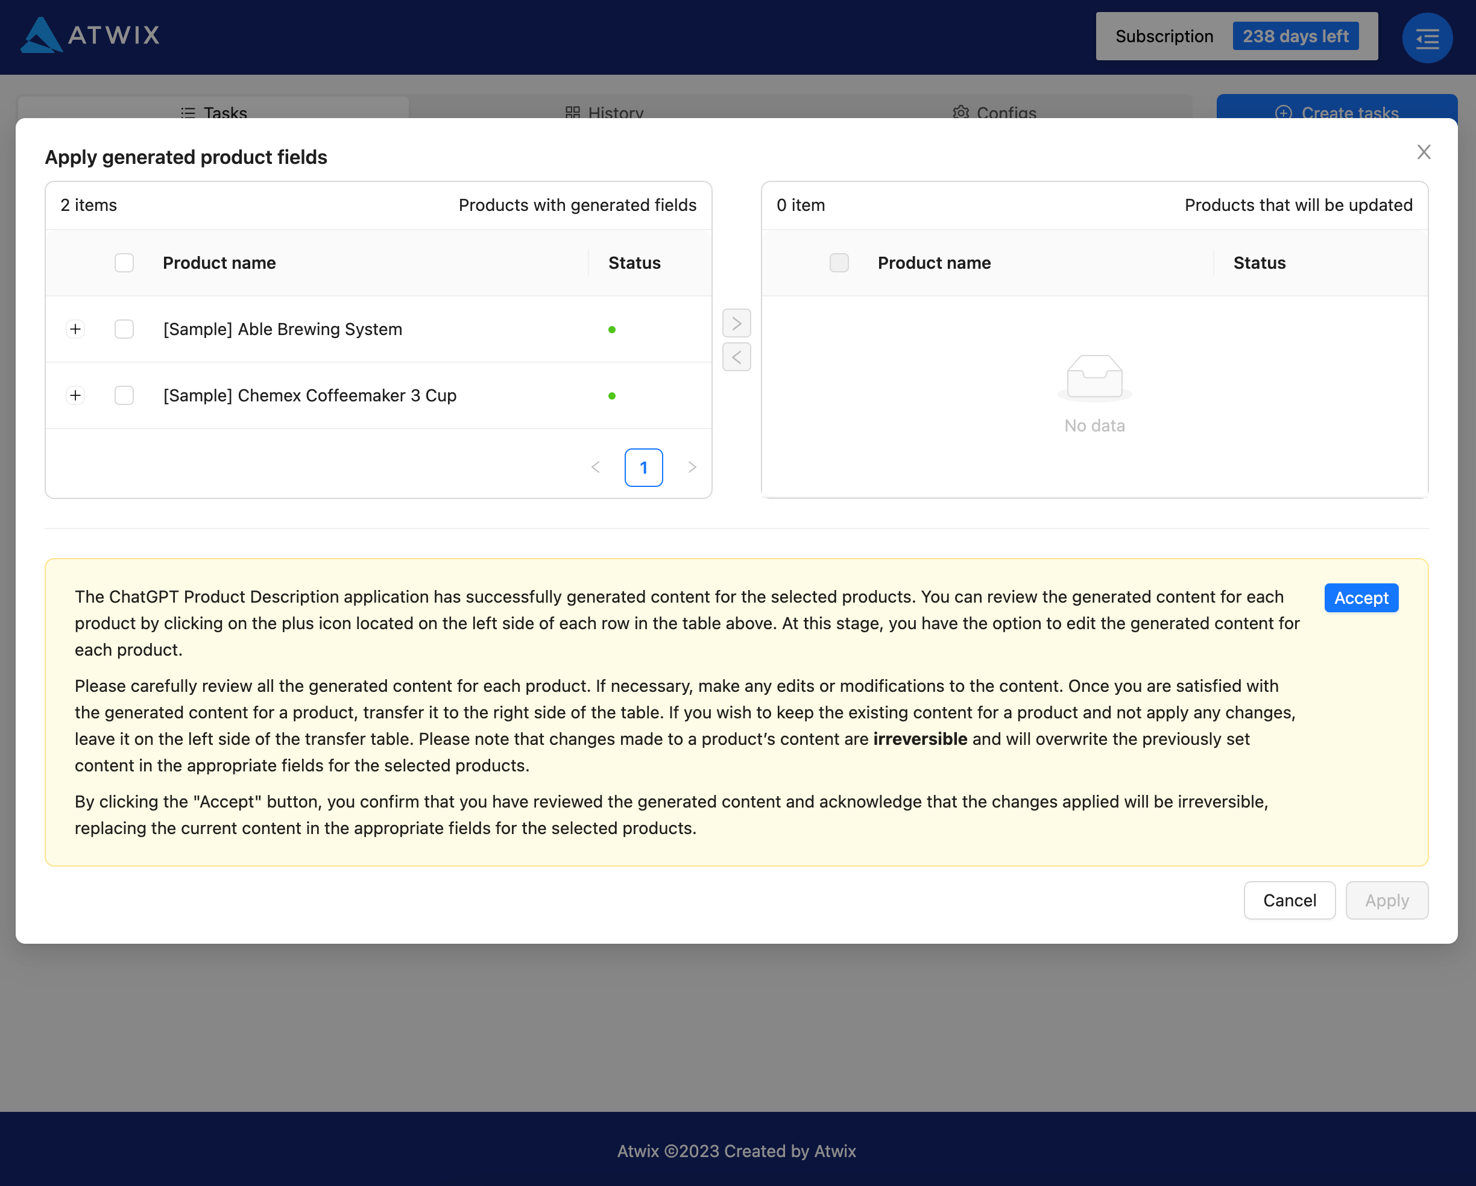
Task: Click the plus icon on Create tasks button
Action: (1284, 113)
